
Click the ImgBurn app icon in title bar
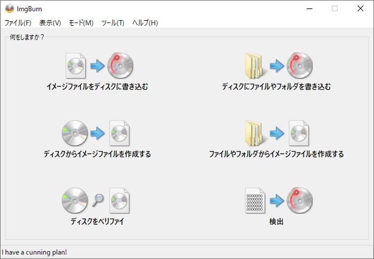coord(10,9)
